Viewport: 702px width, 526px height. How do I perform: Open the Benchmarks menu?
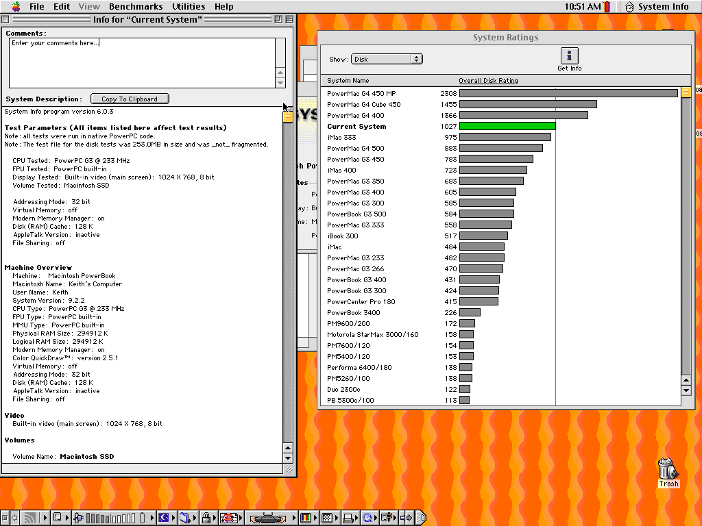click(x=136, y=6)
